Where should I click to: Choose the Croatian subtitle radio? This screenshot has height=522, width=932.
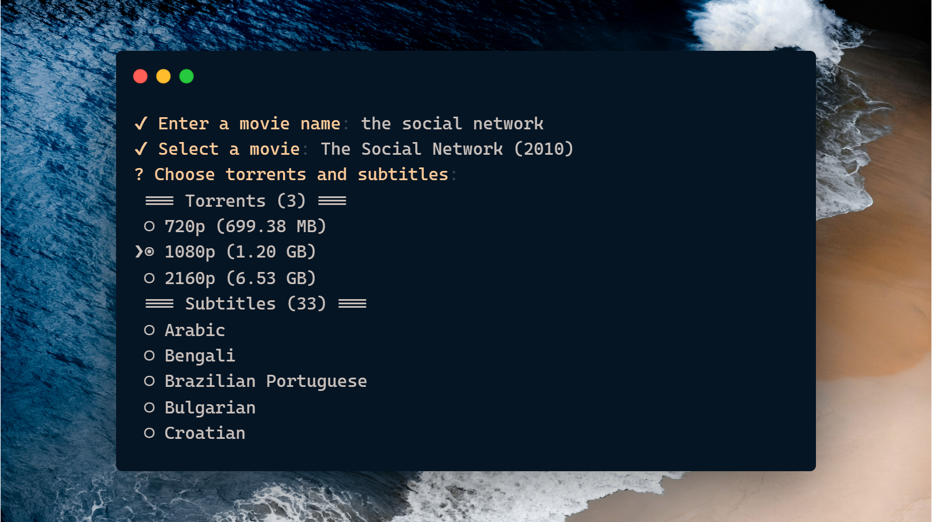[x=149, y=433]
